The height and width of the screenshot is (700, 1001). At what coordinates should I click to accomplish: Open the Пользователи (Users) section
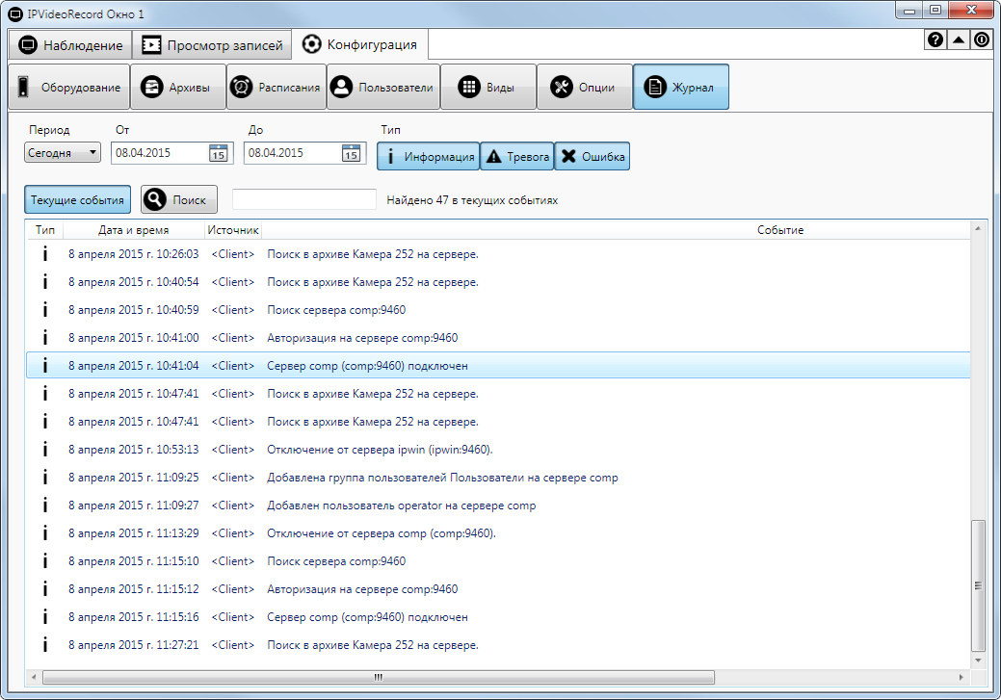tap(383, 88)
